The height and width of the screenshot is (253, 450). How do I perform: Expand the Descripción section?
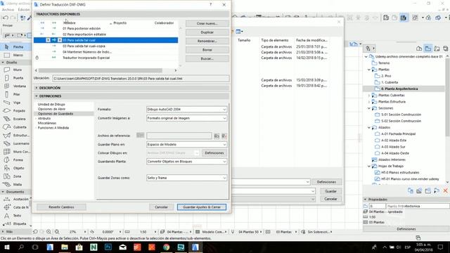point(37,88)
